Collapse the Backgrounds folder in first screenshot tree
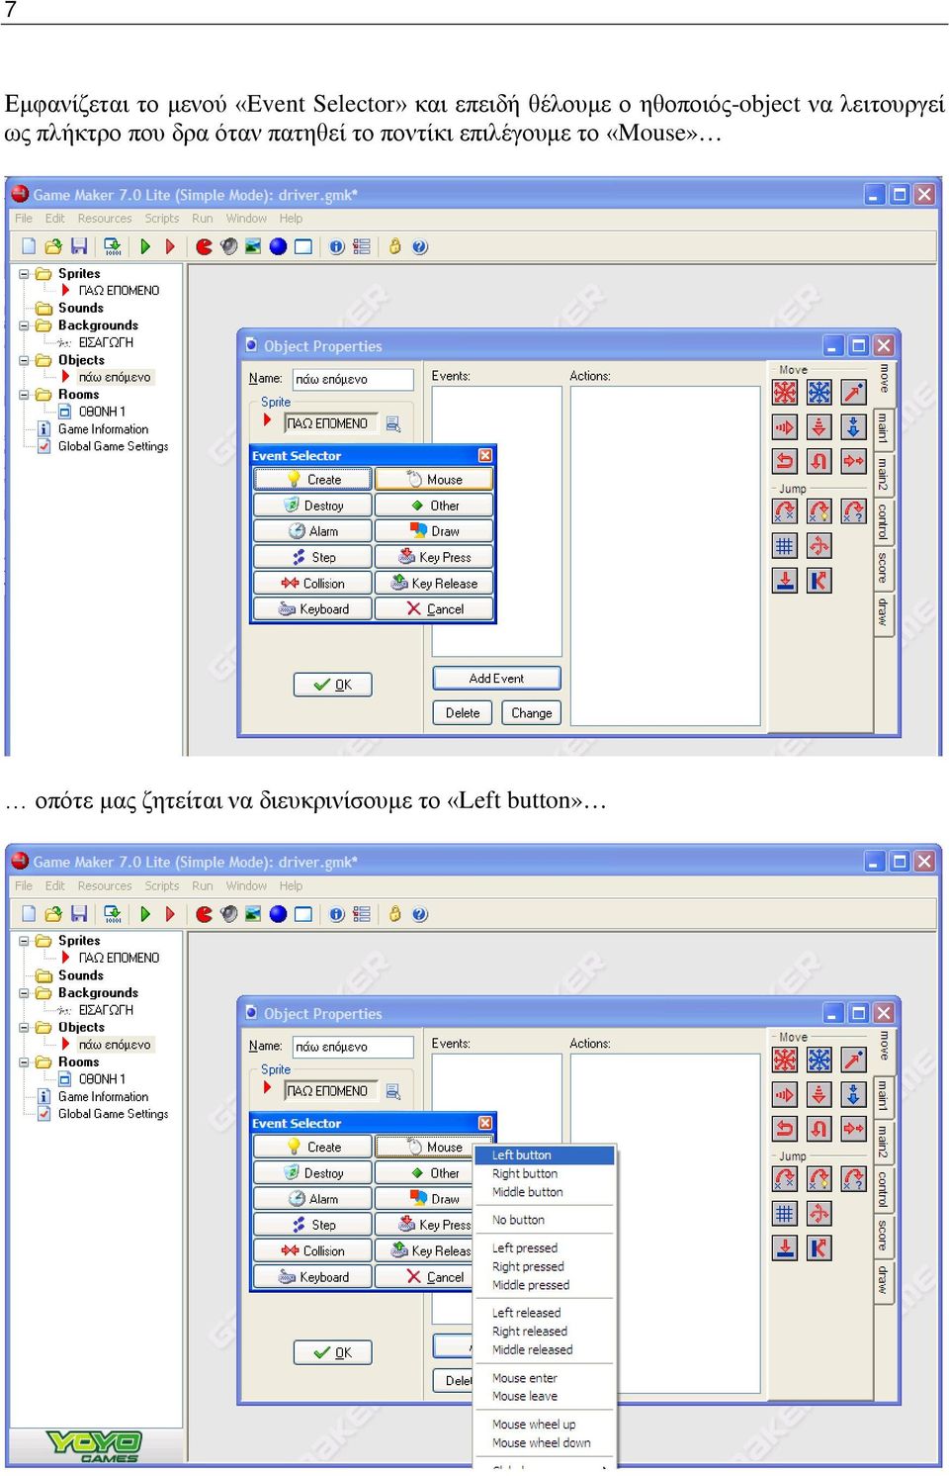This screenshot has width=949, height=1476. [x=25, y=325]
